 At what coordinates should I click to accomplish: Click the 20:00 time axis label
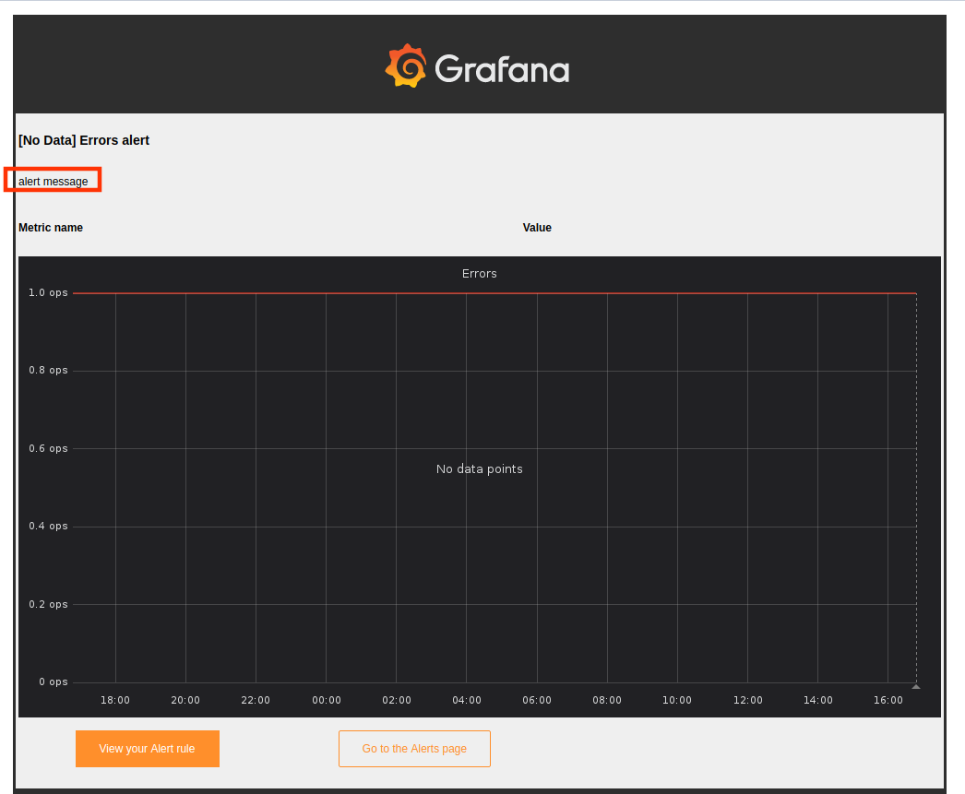(185, 700)
